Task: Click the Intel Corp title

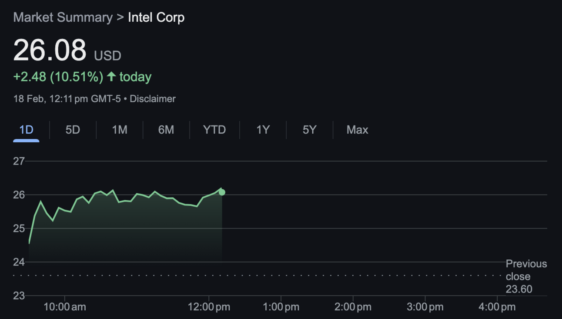Action: (x=156, y=17)
